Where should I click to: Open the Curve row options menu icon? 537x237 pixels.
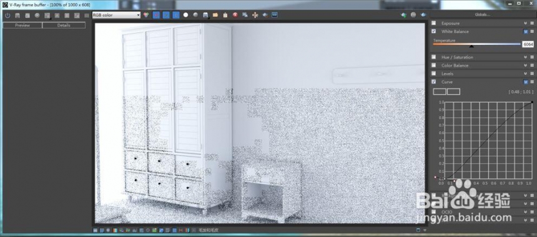(x=532, y=82)
